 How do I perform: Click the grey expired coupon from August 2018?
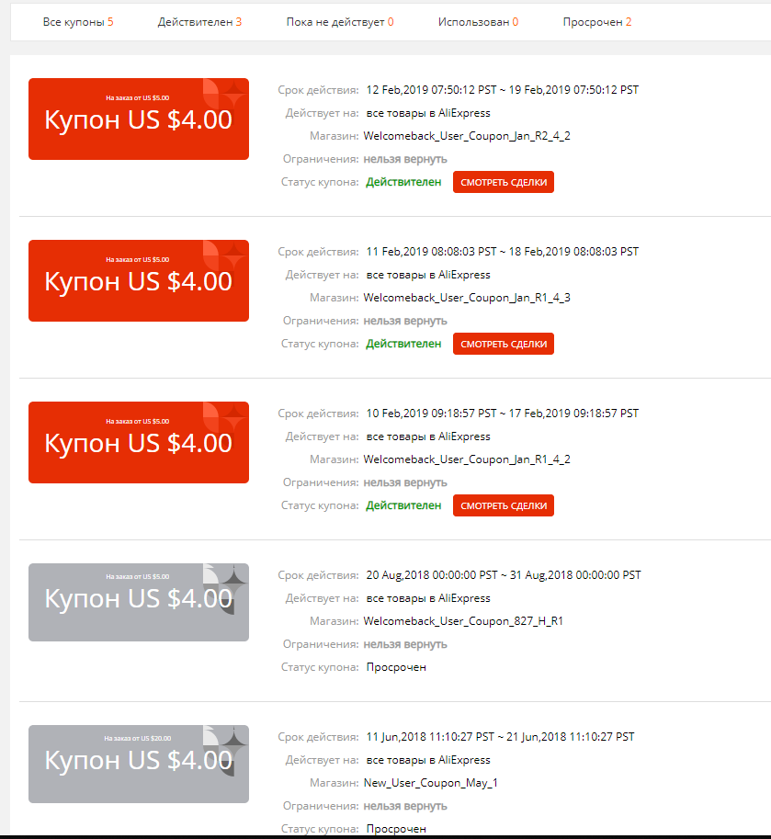(139, 602)
